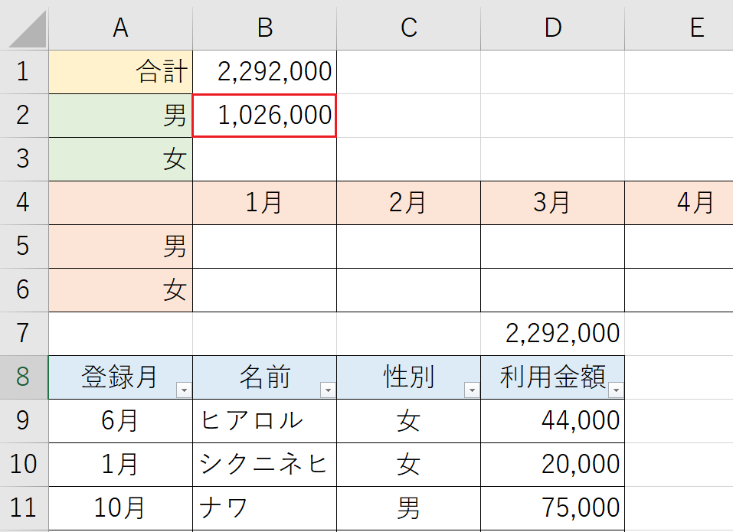
Task: Click the 合計 label cell
Action: click(x=120, y=72)
